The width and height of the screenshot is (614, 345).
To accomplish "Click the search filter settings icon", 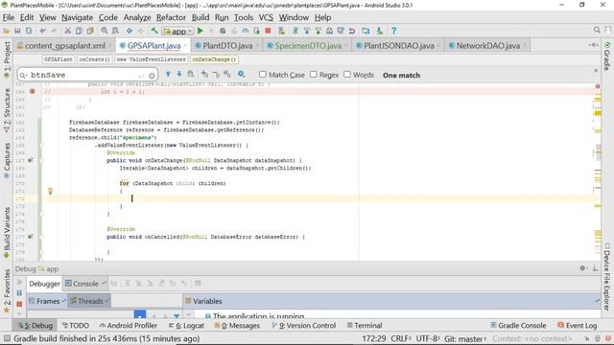I will [x=241, y=75].
